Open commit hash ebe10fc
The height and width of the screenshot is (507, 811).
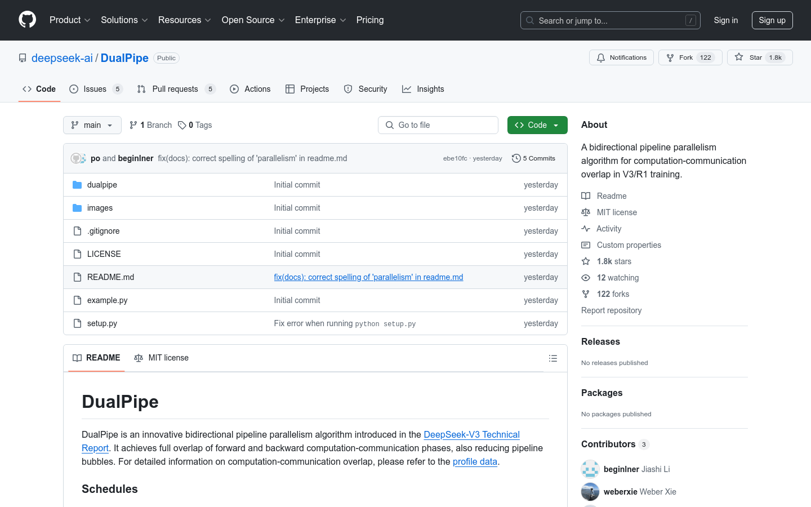(x=455, y=158)
